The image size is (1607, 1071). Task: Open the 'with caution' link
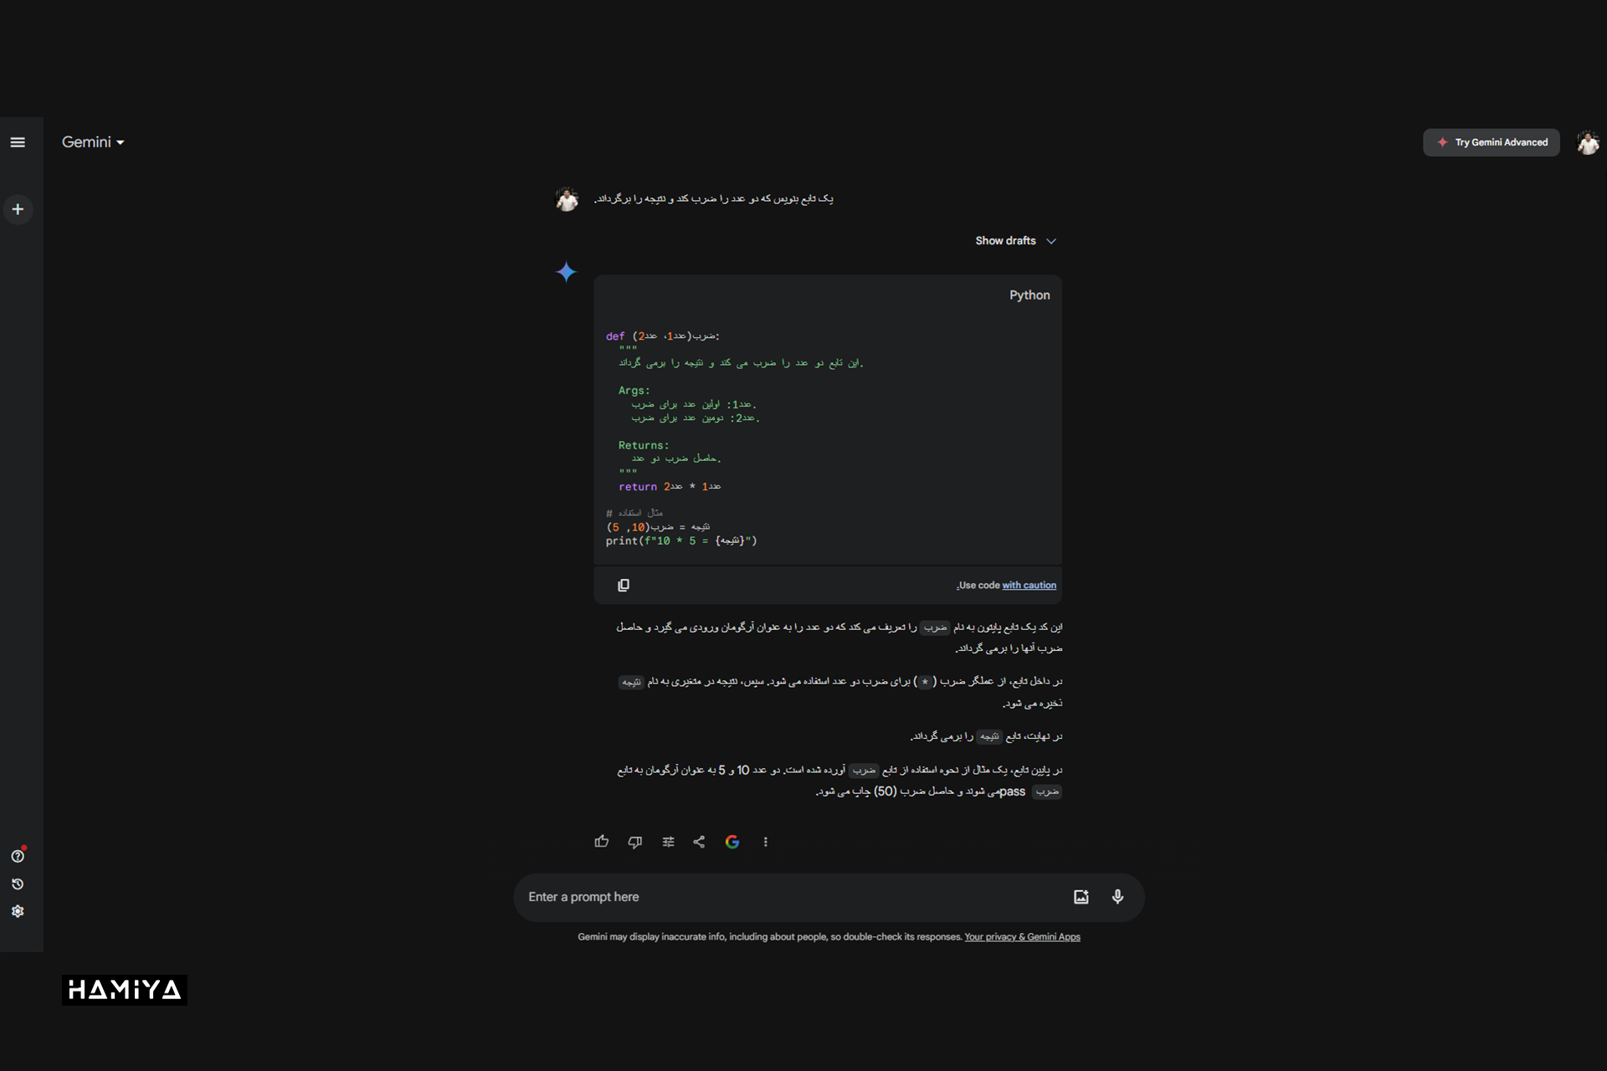pos(1029,586)
